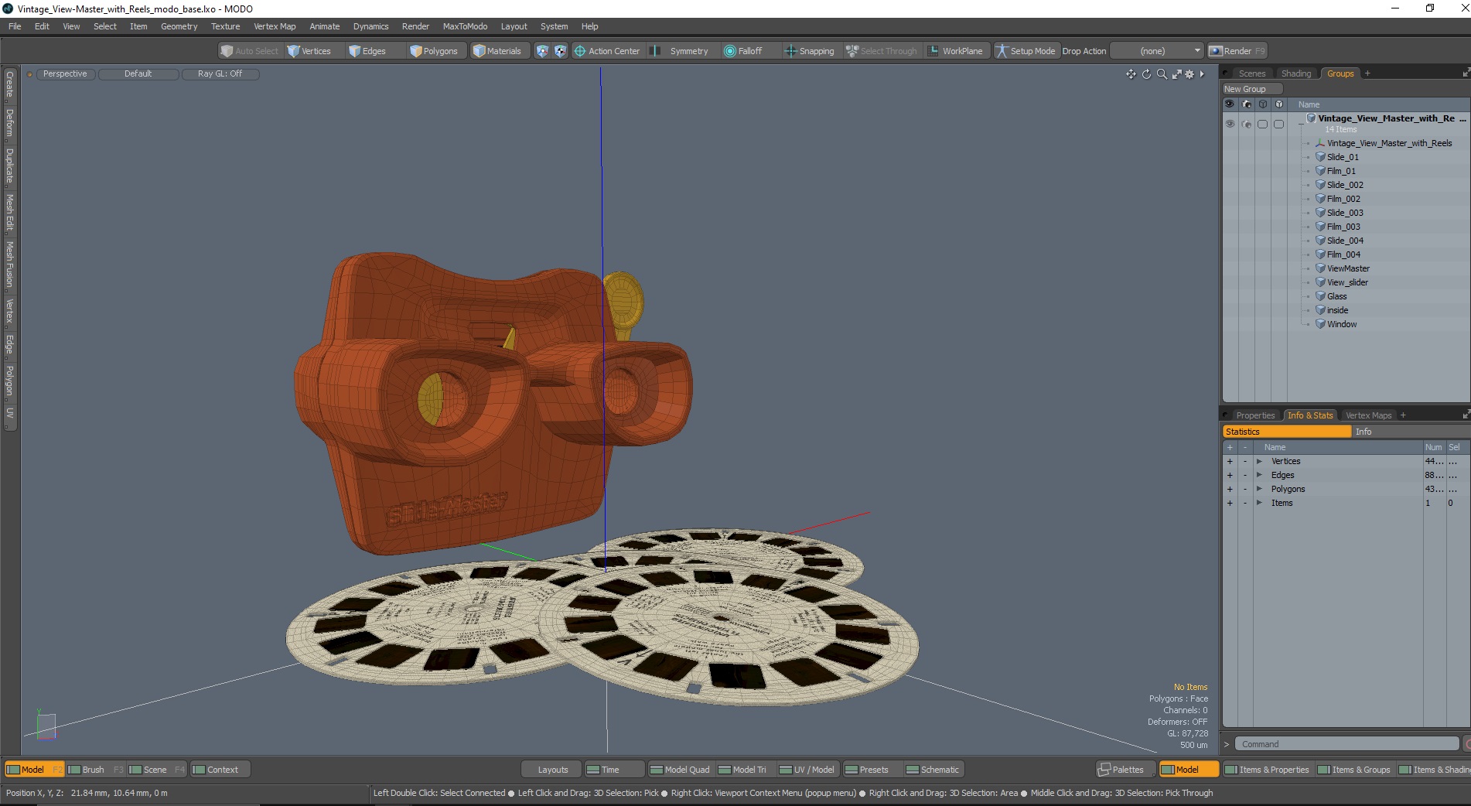Switch to the Properties tab
Screen dimensions: 1471x806
[x=1254, y=415]
